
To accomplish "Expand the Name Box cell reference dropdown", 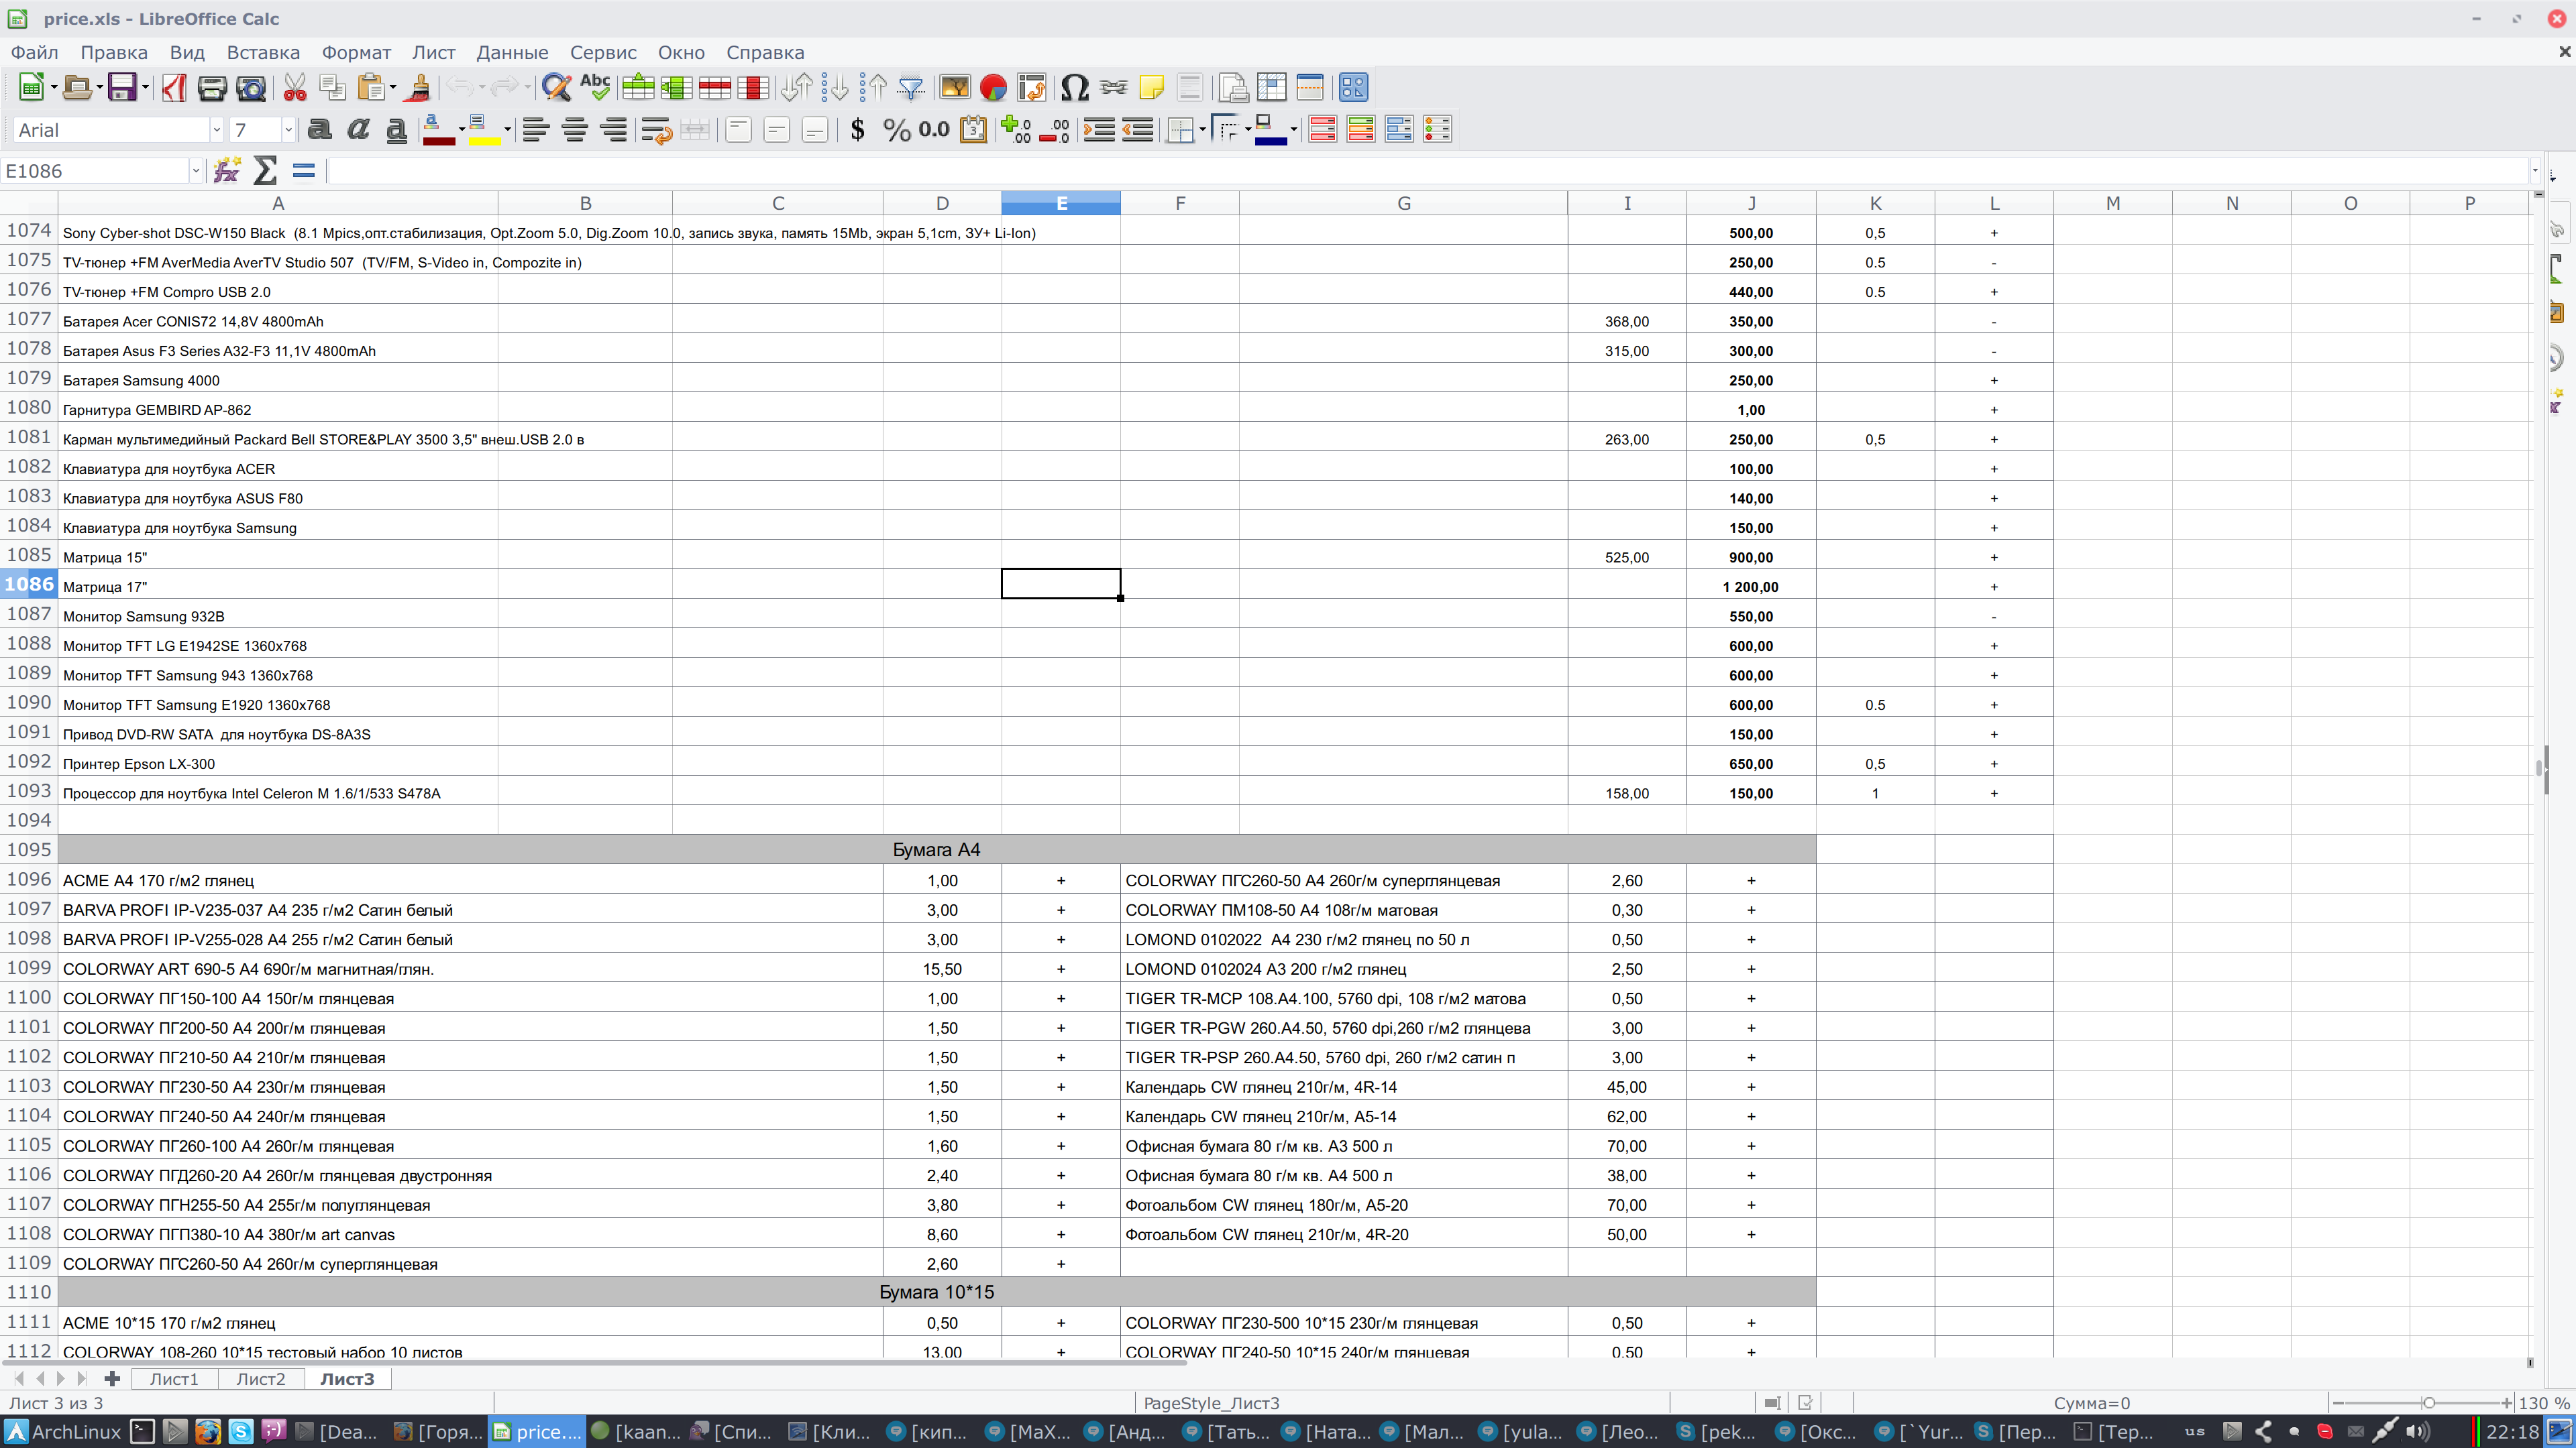I will pyautogui.click(x=195, y=171).
